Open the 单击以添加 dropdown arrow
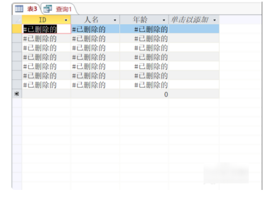This screenshot has width=280, height=199. point(215,20)
